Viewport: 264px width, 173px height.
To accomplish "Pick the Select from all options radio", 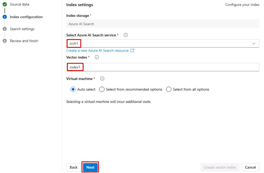I will click(169, 89).
